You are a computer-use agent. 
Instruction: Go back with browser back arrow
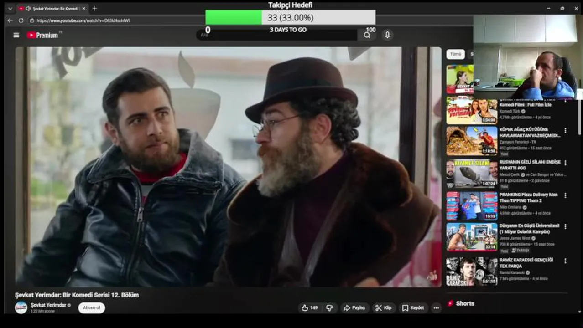pos(10,20)
